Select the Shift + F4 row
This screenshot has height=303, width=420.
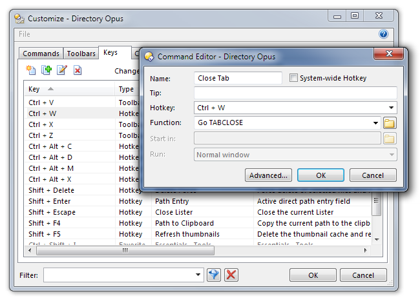[198, 223]
